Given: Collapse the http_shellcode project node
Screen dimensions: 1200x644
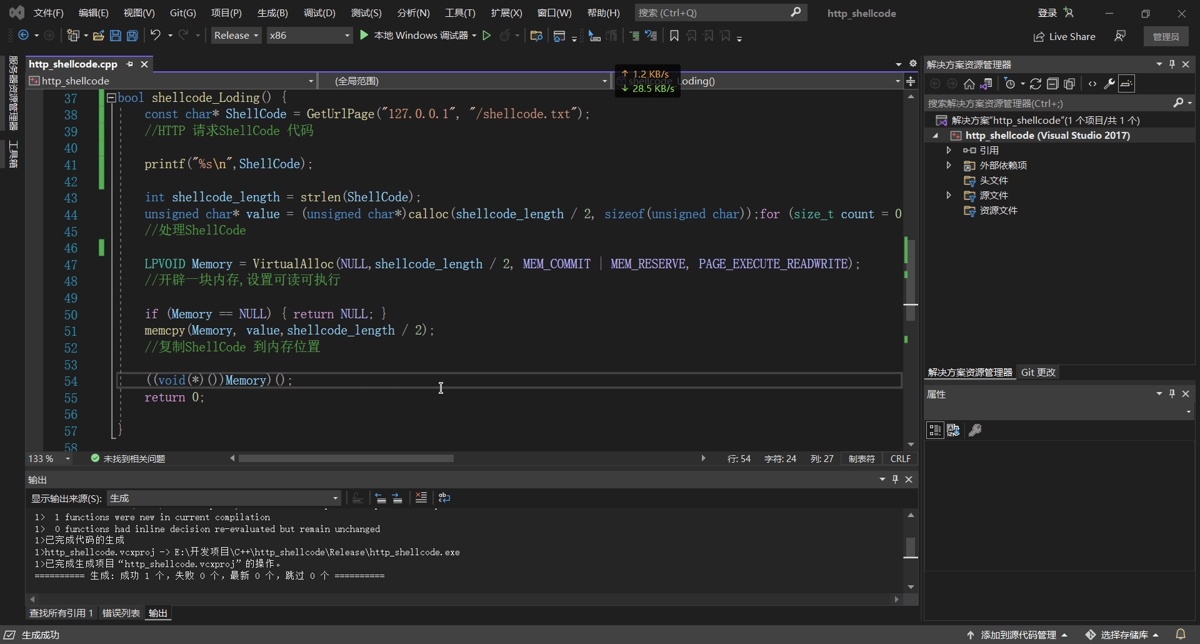Looking at the screenshot, I should pyautogui.click(x=936, y=136).
